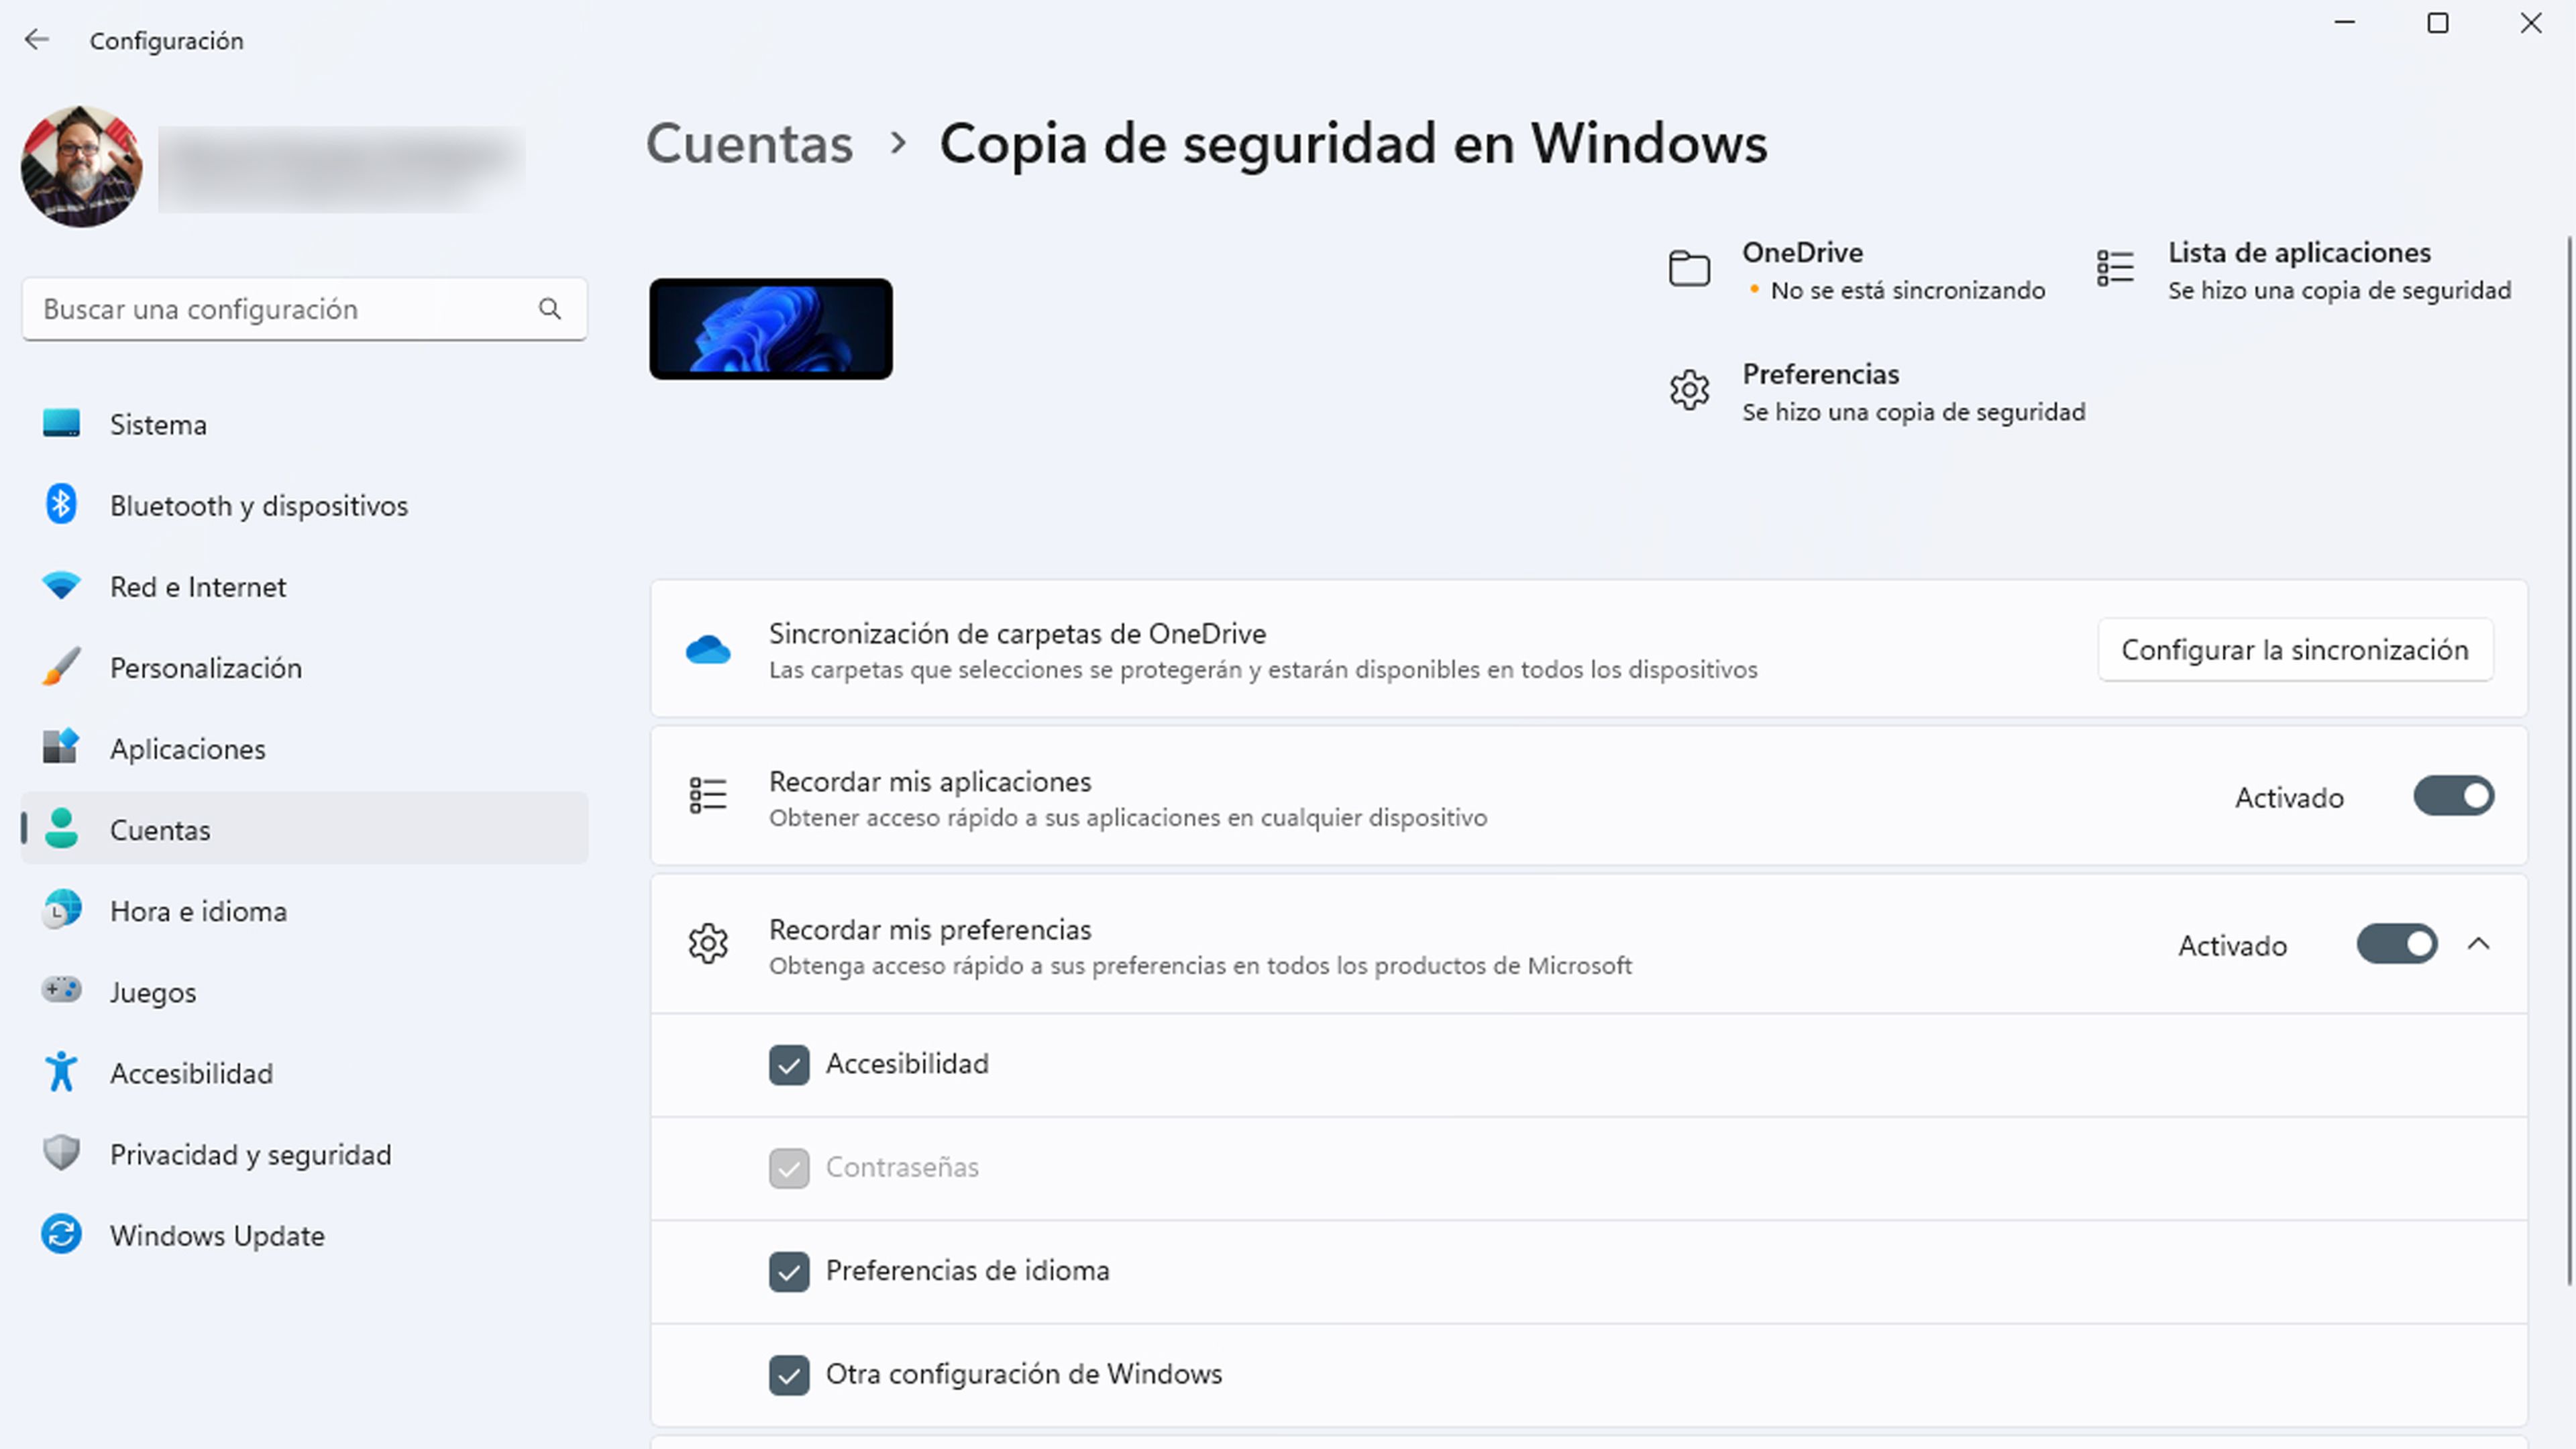Expand Recordar mis preferencias section chevron
This screenshot has width=2576, height=1449.
(2479, 943)
